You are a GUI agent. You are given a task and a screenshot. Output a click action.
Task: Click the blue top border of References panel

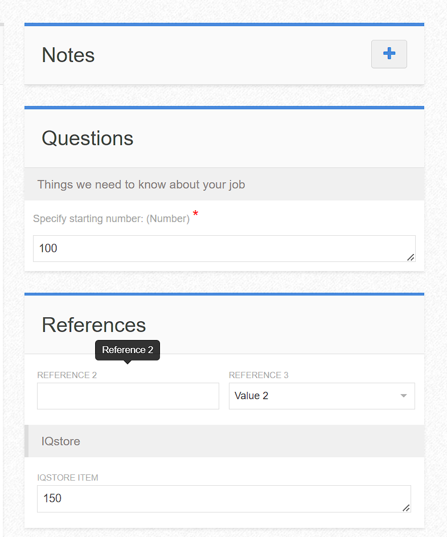(x=224, y=294)
